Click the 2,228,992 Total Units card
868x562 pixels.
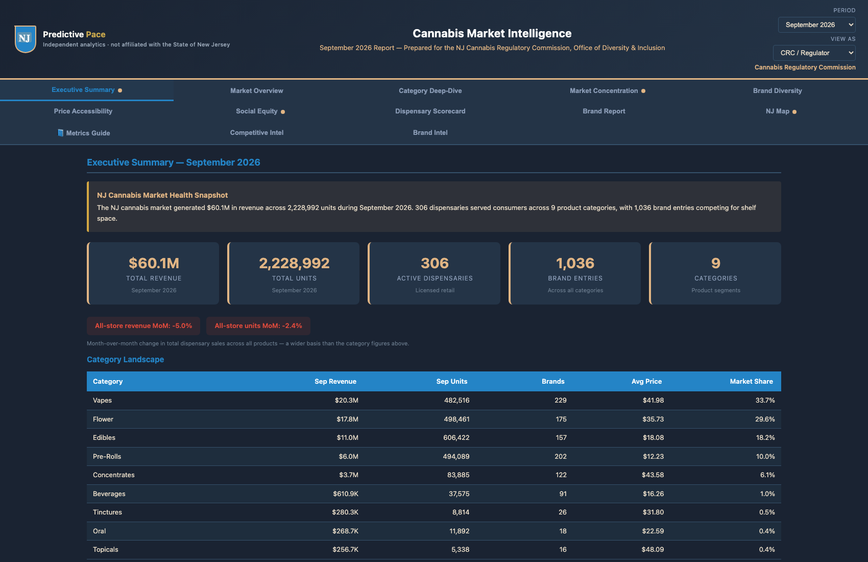294,273
